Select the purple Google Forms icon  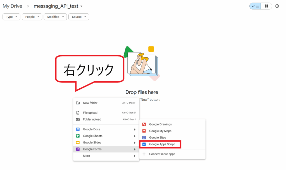tap(78, 149)
